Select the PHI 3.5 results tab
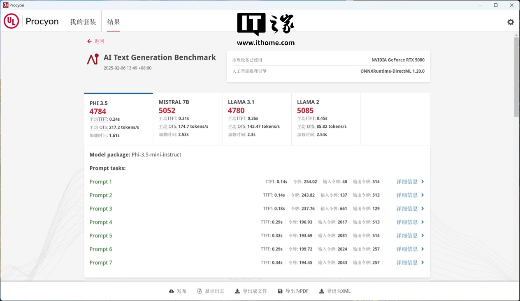 tap(118, 119)
